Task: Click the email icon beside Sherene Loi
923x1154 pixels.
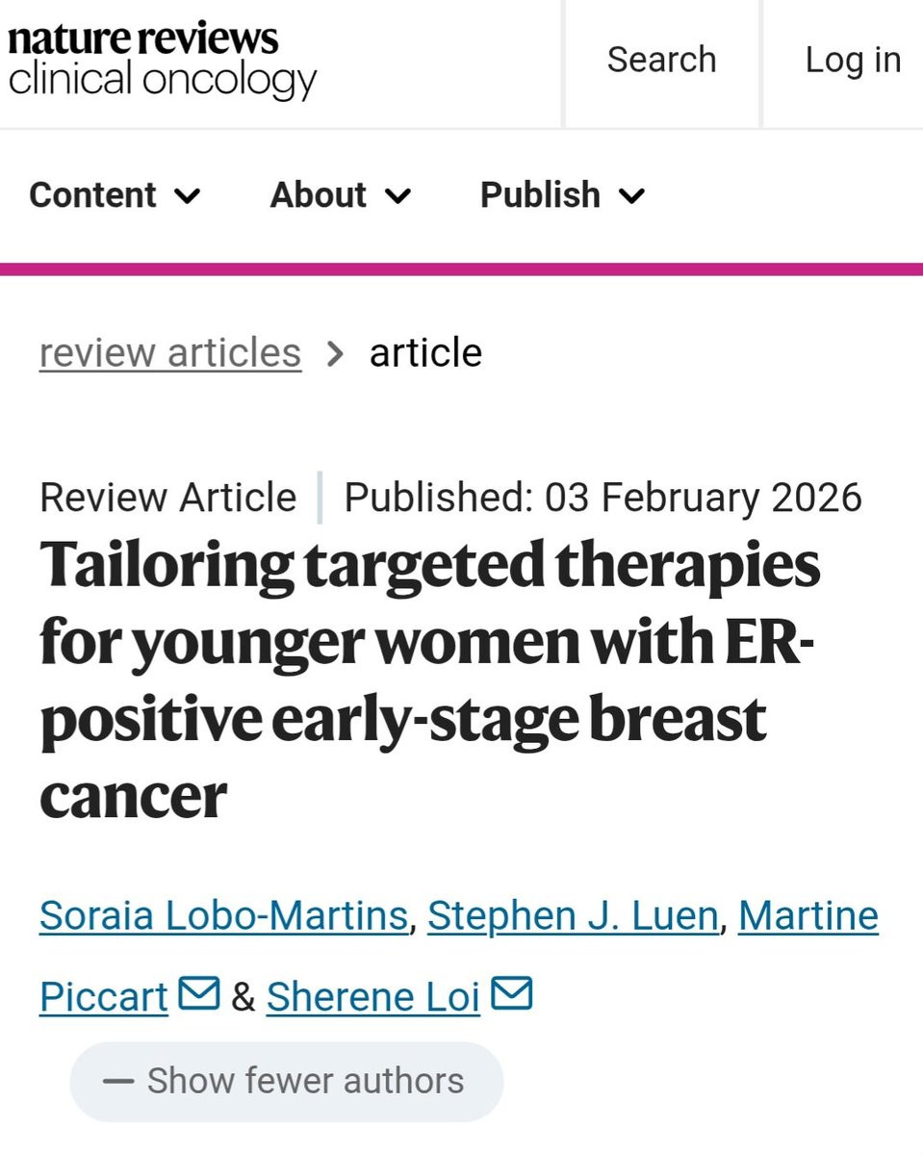Action: coord(512,993)
